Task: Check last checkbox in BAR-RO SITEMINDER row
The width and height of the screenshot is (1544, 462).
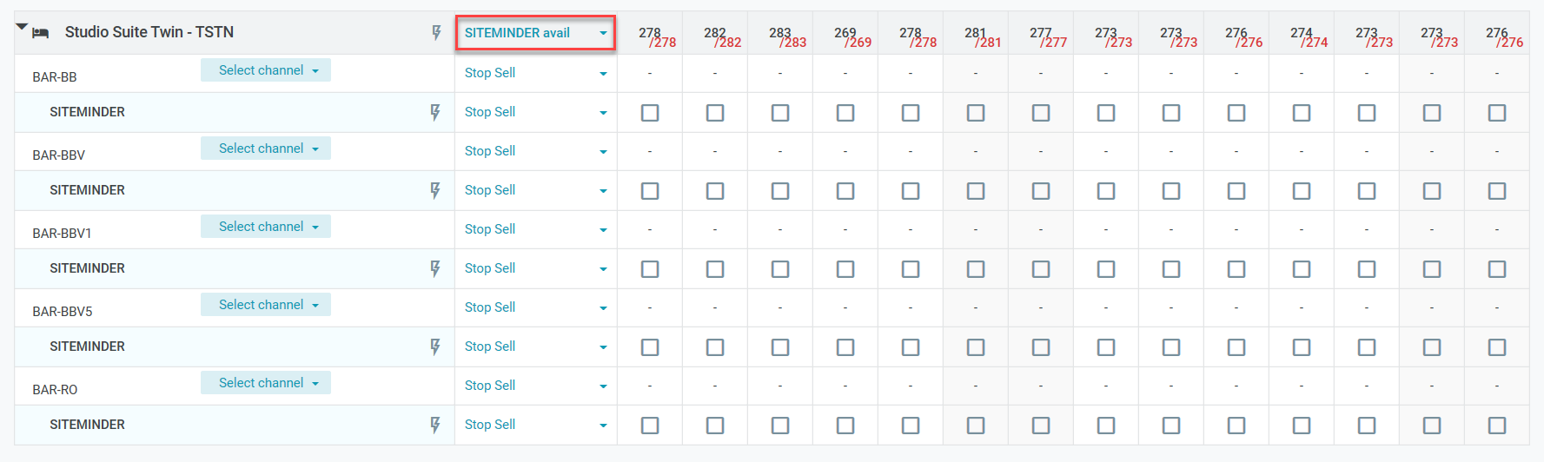Action: click(x=1497, y=426)
